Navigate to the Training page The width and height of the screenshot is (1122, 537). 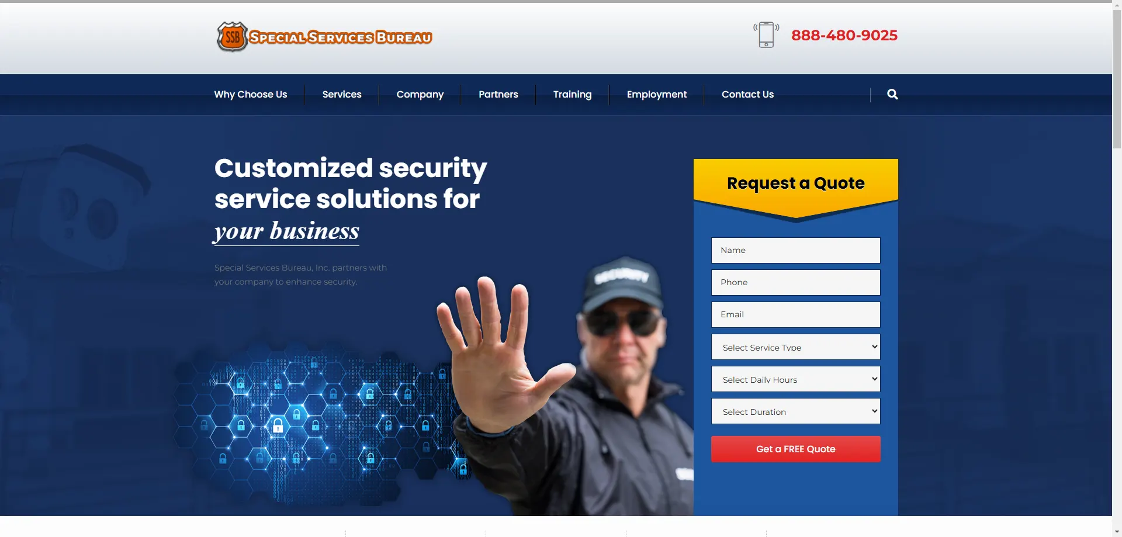572,95
